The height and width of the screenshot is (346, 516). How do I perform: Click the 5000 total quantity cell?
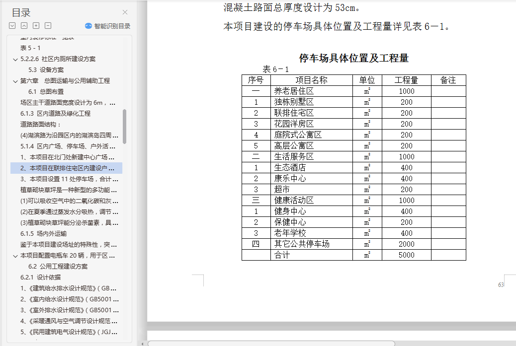pos(407,255)
